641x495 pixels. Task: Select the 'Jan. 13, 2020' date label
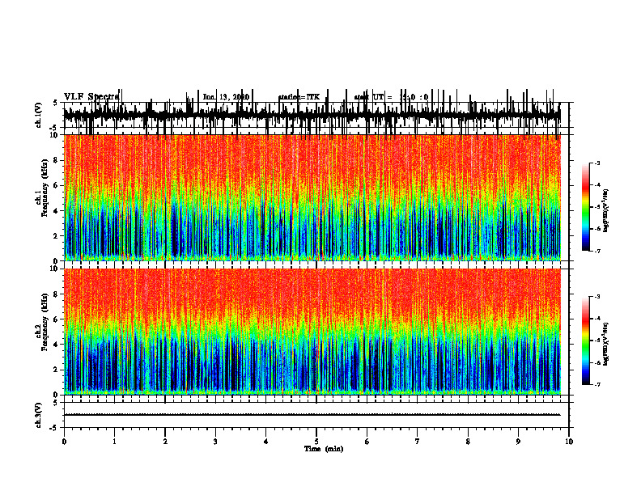click(x=226, y=97)
